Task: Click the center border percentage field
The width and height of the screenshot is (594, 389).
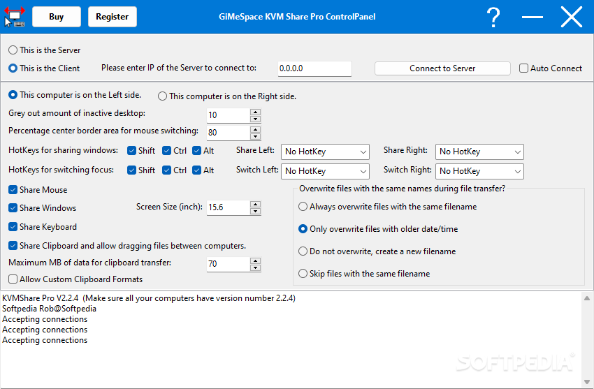Action: (229, 133)
